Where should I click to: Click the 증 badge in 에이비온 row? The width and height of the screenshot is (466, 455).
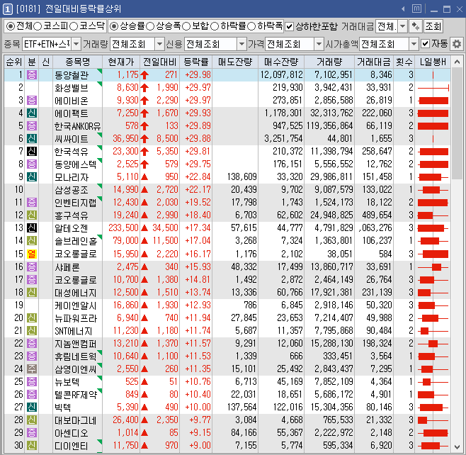click(32, 100)
